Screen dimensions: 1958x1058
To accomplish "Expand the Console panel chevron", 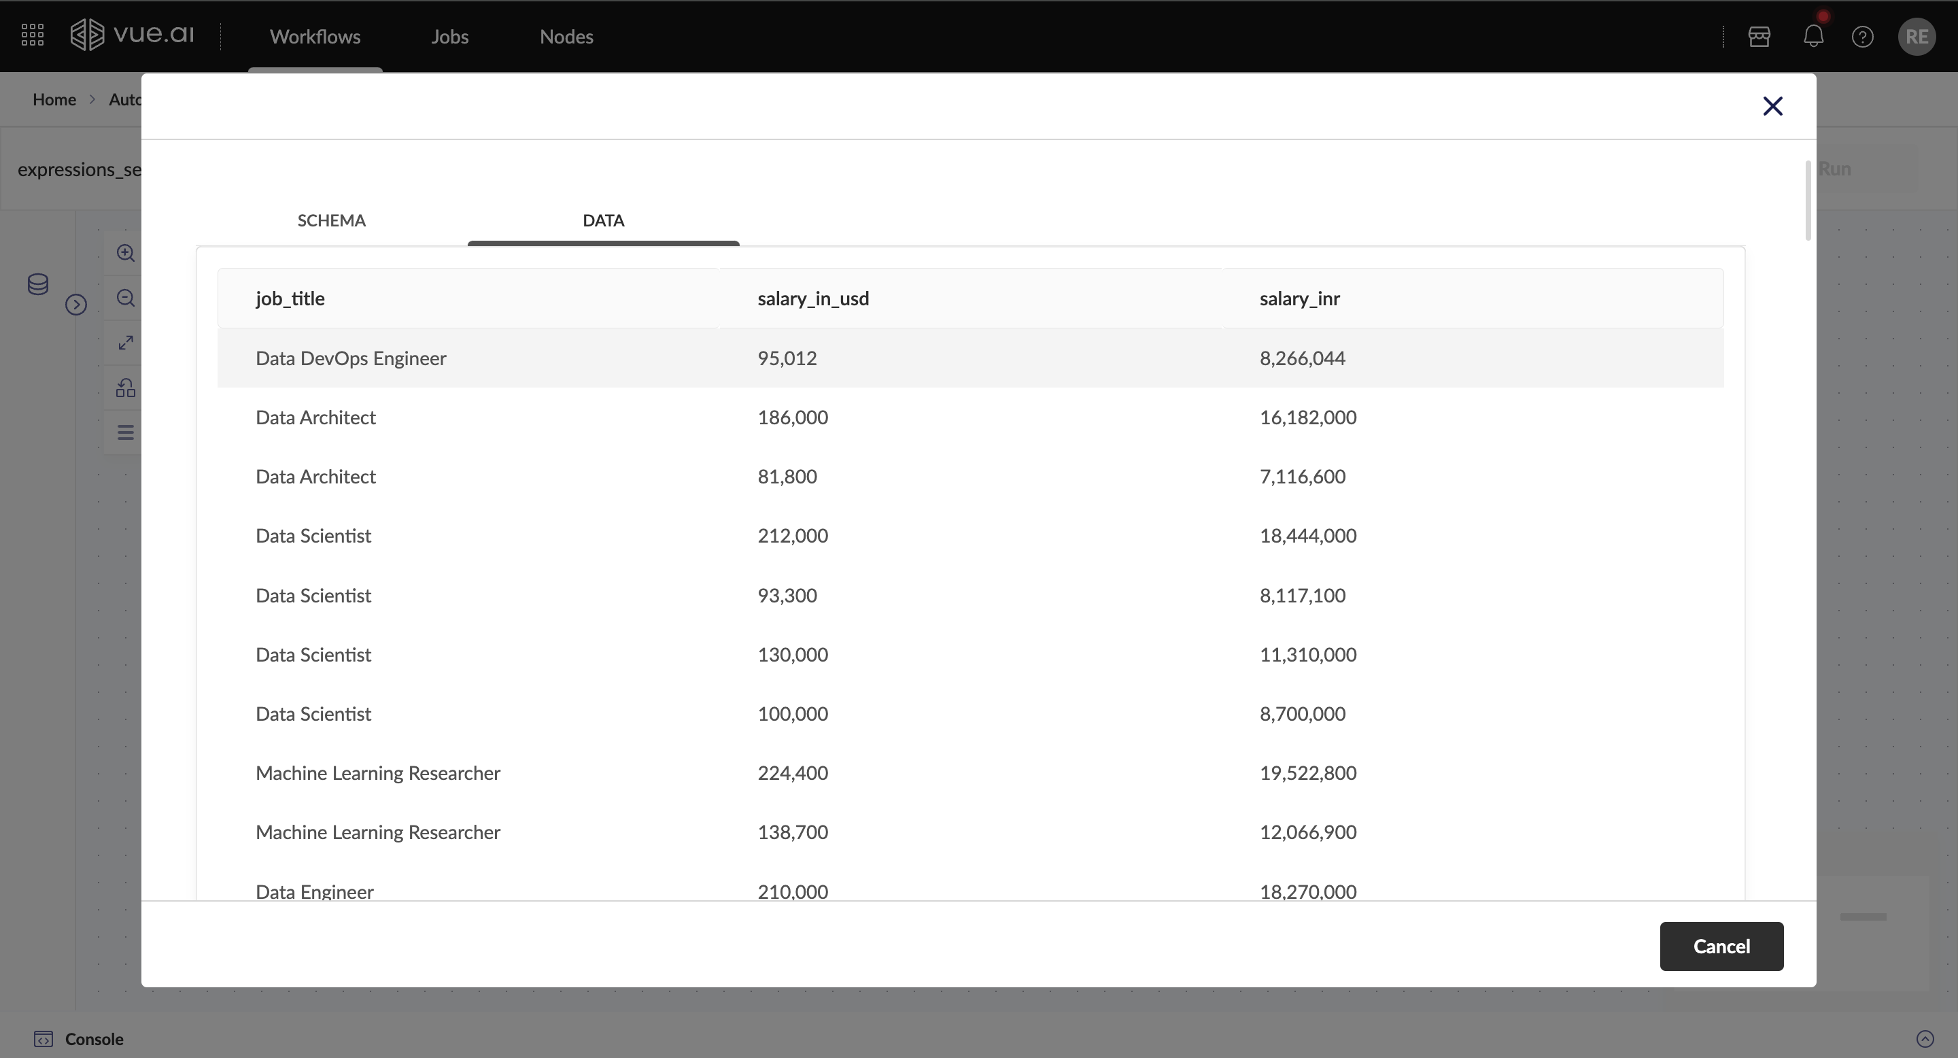I will click(1925, 1039).
